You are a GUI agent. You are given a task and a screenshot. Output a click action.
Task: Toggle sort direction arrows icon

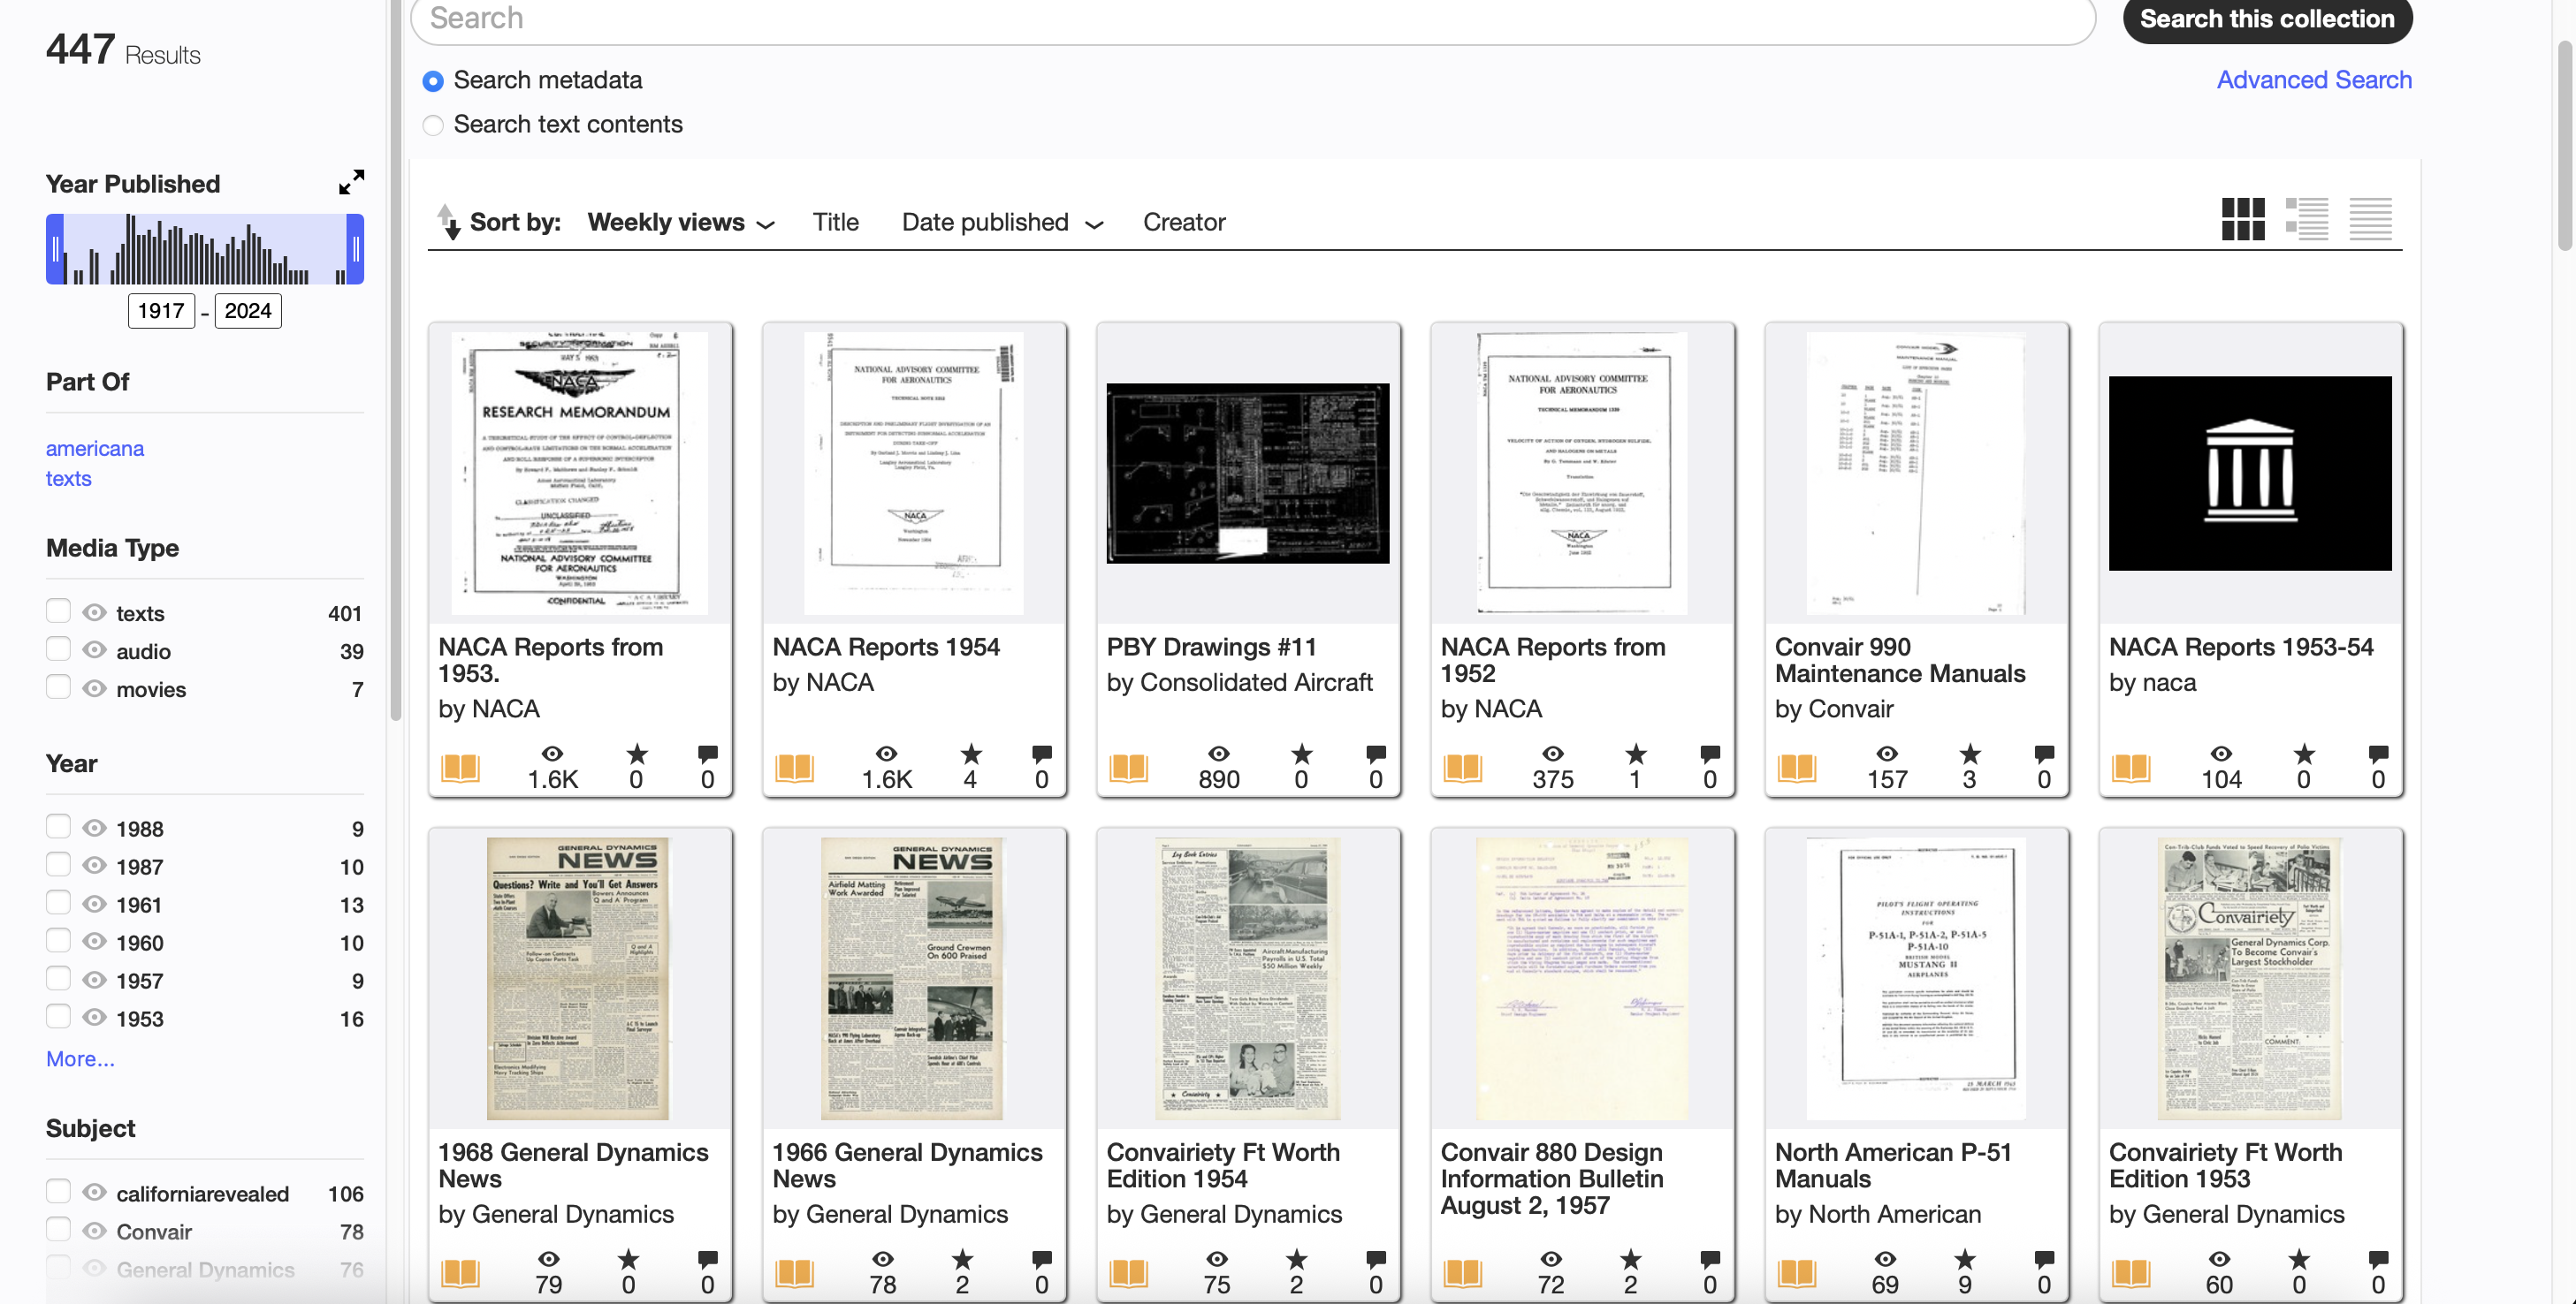click(448, 222)
